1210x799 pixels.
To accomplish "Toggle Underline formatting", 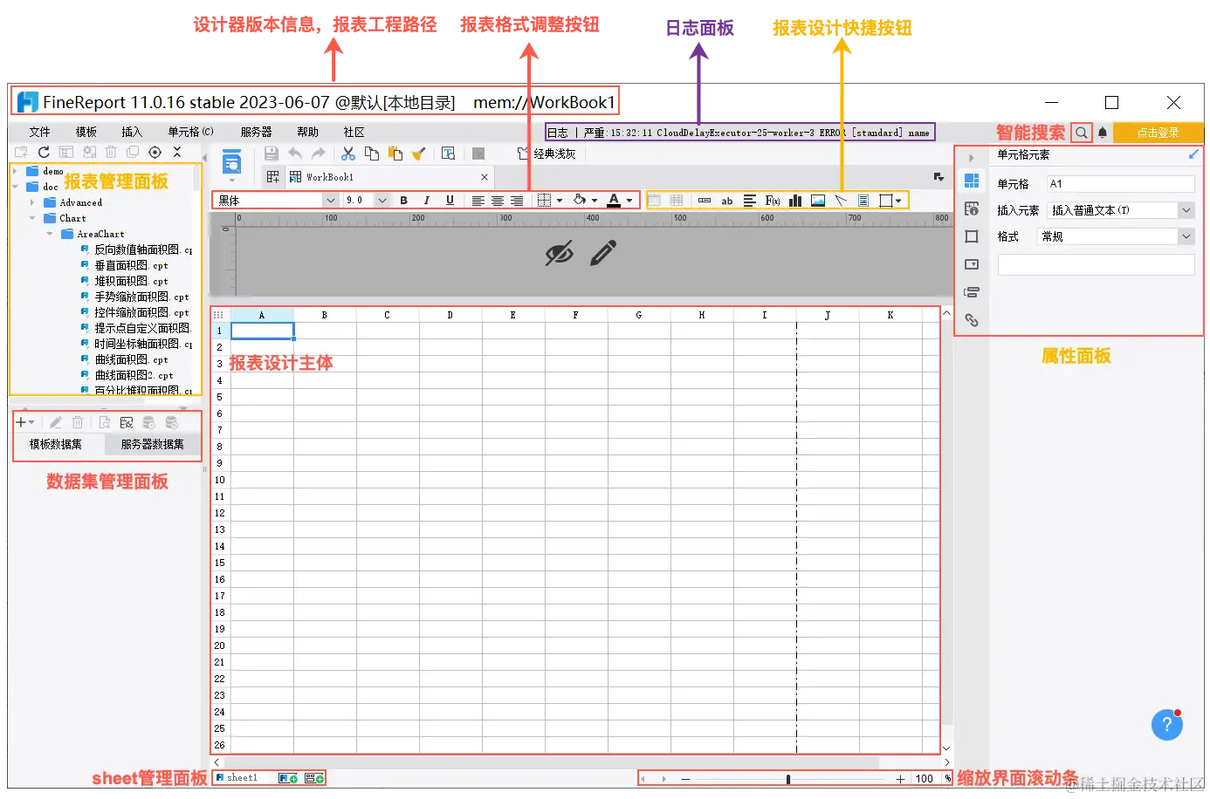I will point(450,201).
